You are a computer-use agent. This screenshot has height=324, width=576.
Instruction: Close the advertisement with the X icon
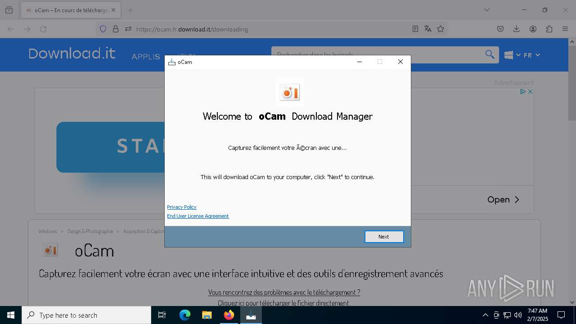[x=530, y=91]
